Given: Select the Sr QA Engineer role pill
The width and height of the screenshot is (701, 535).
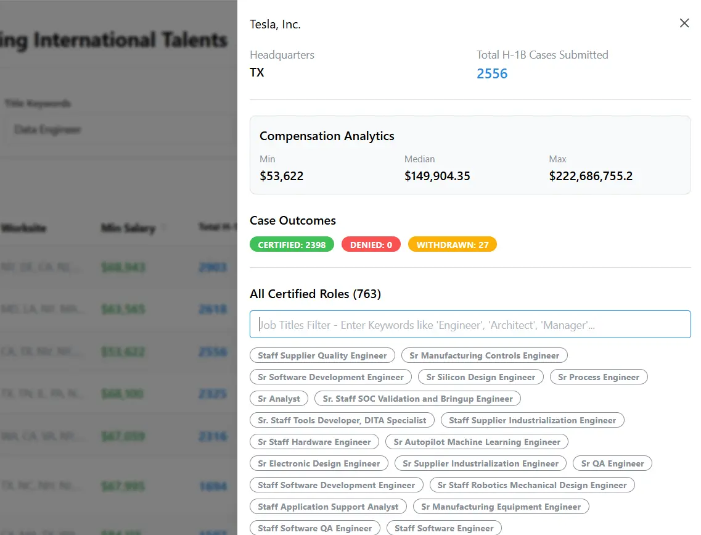Looking at the screenshot, I should pyautogui.click(x=612, y=463).
